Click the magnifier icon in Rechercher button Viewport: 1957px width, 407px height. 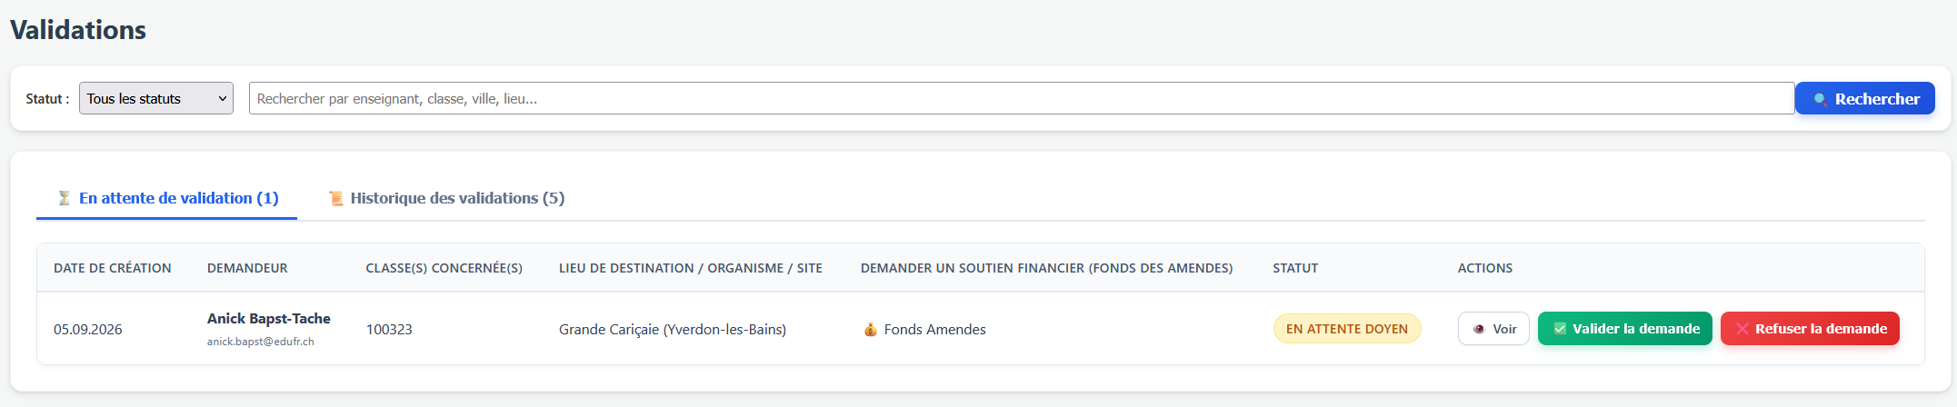1821,99
